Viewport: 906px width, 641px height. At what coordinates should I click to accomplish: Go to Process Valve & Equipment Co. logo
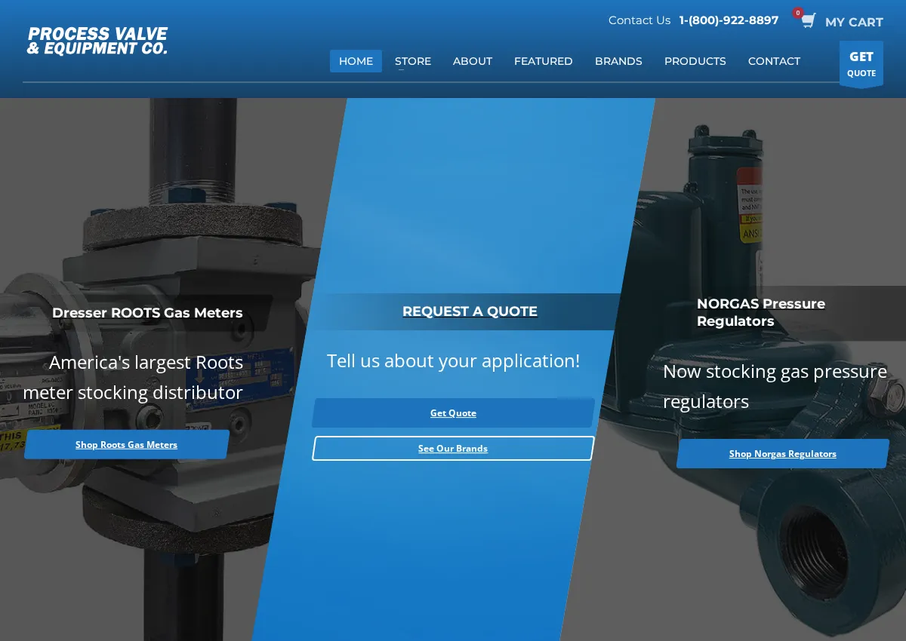[x=97, y=41]
